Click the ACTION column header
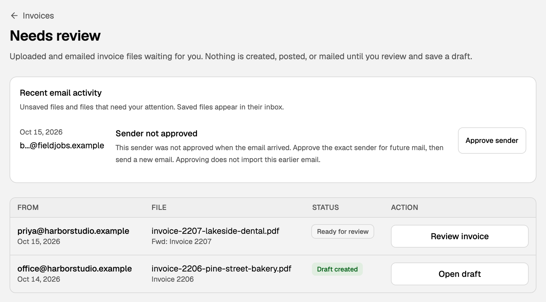Image resolution: width=546 pixels, height=302 pixels. click(404, 208)
